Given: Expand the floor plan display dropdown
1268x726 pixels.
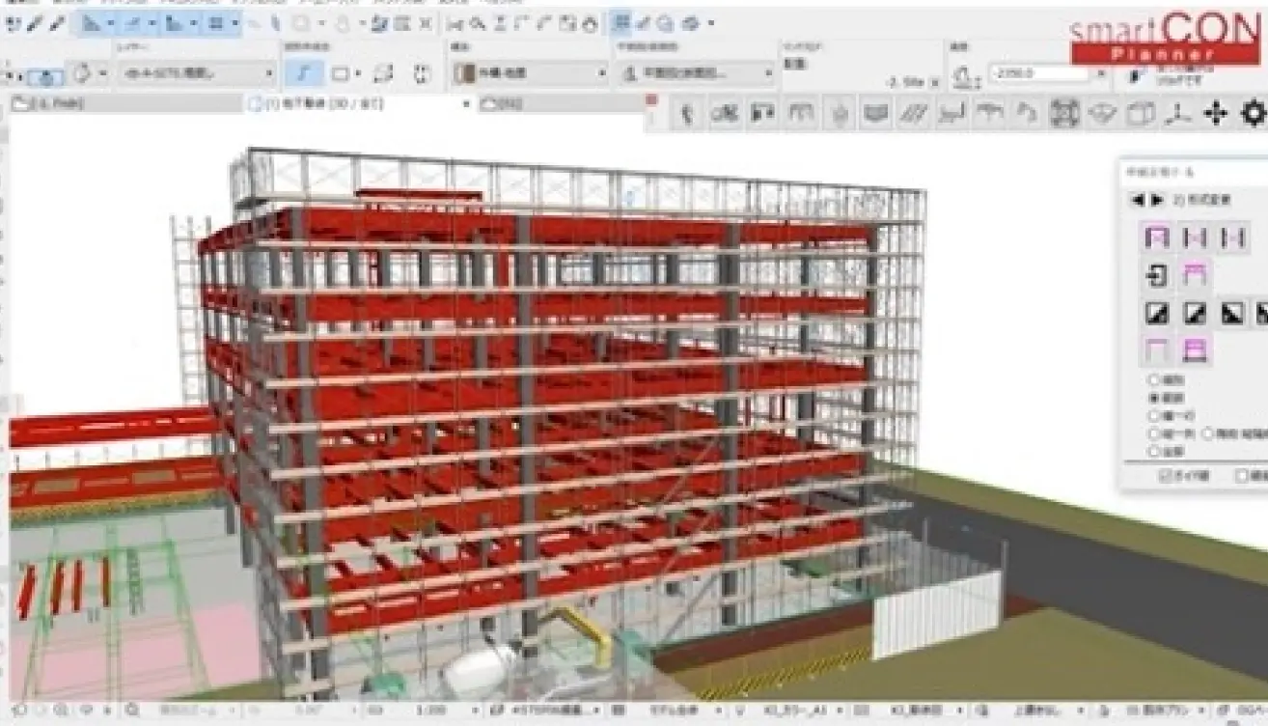Looking at the screenshot, I should click(x=697, y=73).
